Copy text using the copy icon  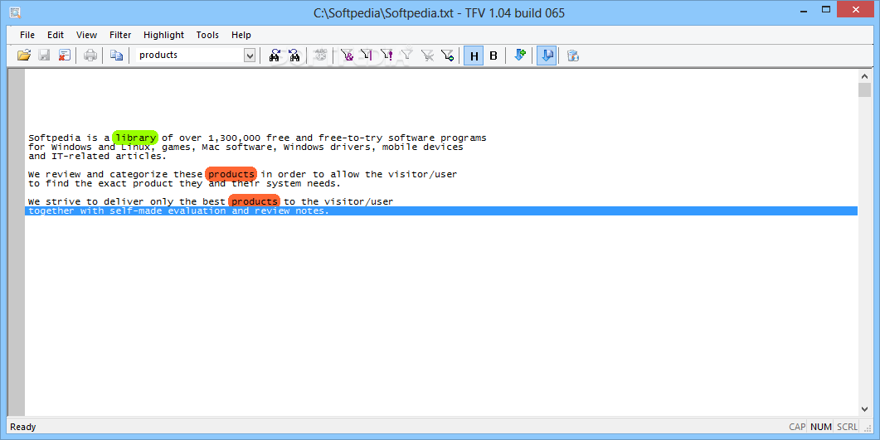pos(116,55)
